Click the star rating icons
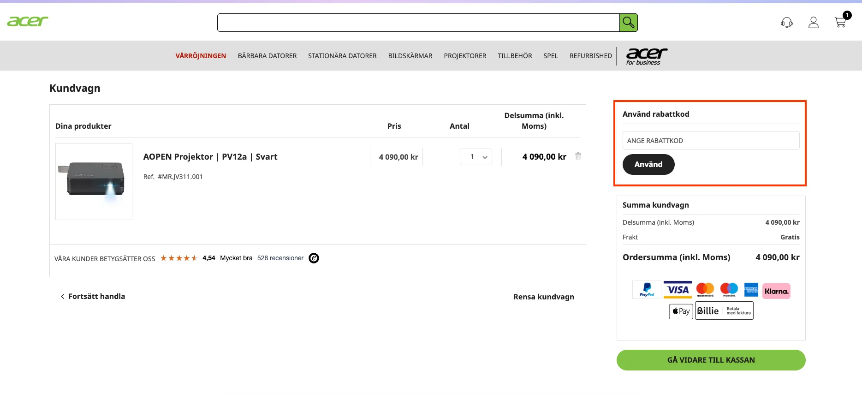862x394 pixels. (179, 258)
